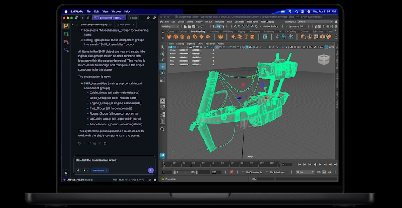402x208 pixels.
Task: Open the Mesh Tools menu
Action: (x=253, y=21)
